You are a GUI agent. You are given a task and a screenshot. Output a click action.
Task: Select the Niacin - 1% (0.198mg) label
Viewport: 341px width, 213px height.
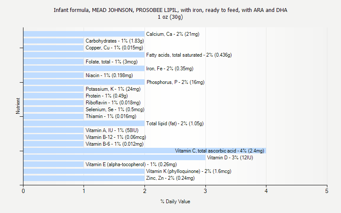(109, 75)
